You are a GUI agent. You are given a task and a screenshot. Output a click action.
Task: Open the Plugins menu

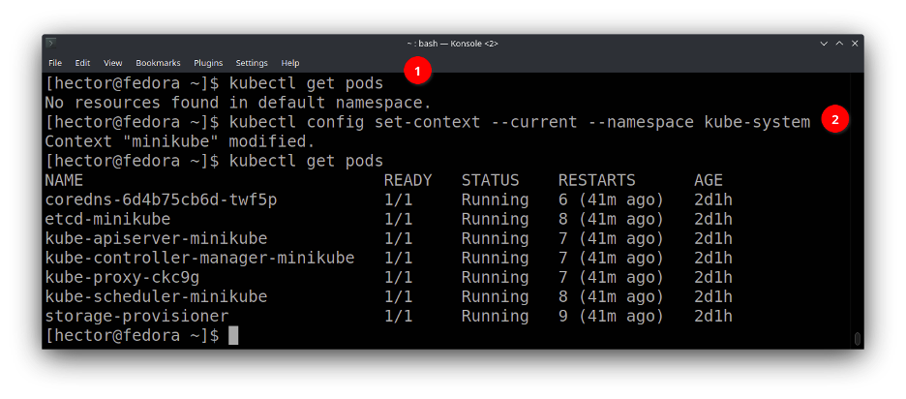pos(208,63)
